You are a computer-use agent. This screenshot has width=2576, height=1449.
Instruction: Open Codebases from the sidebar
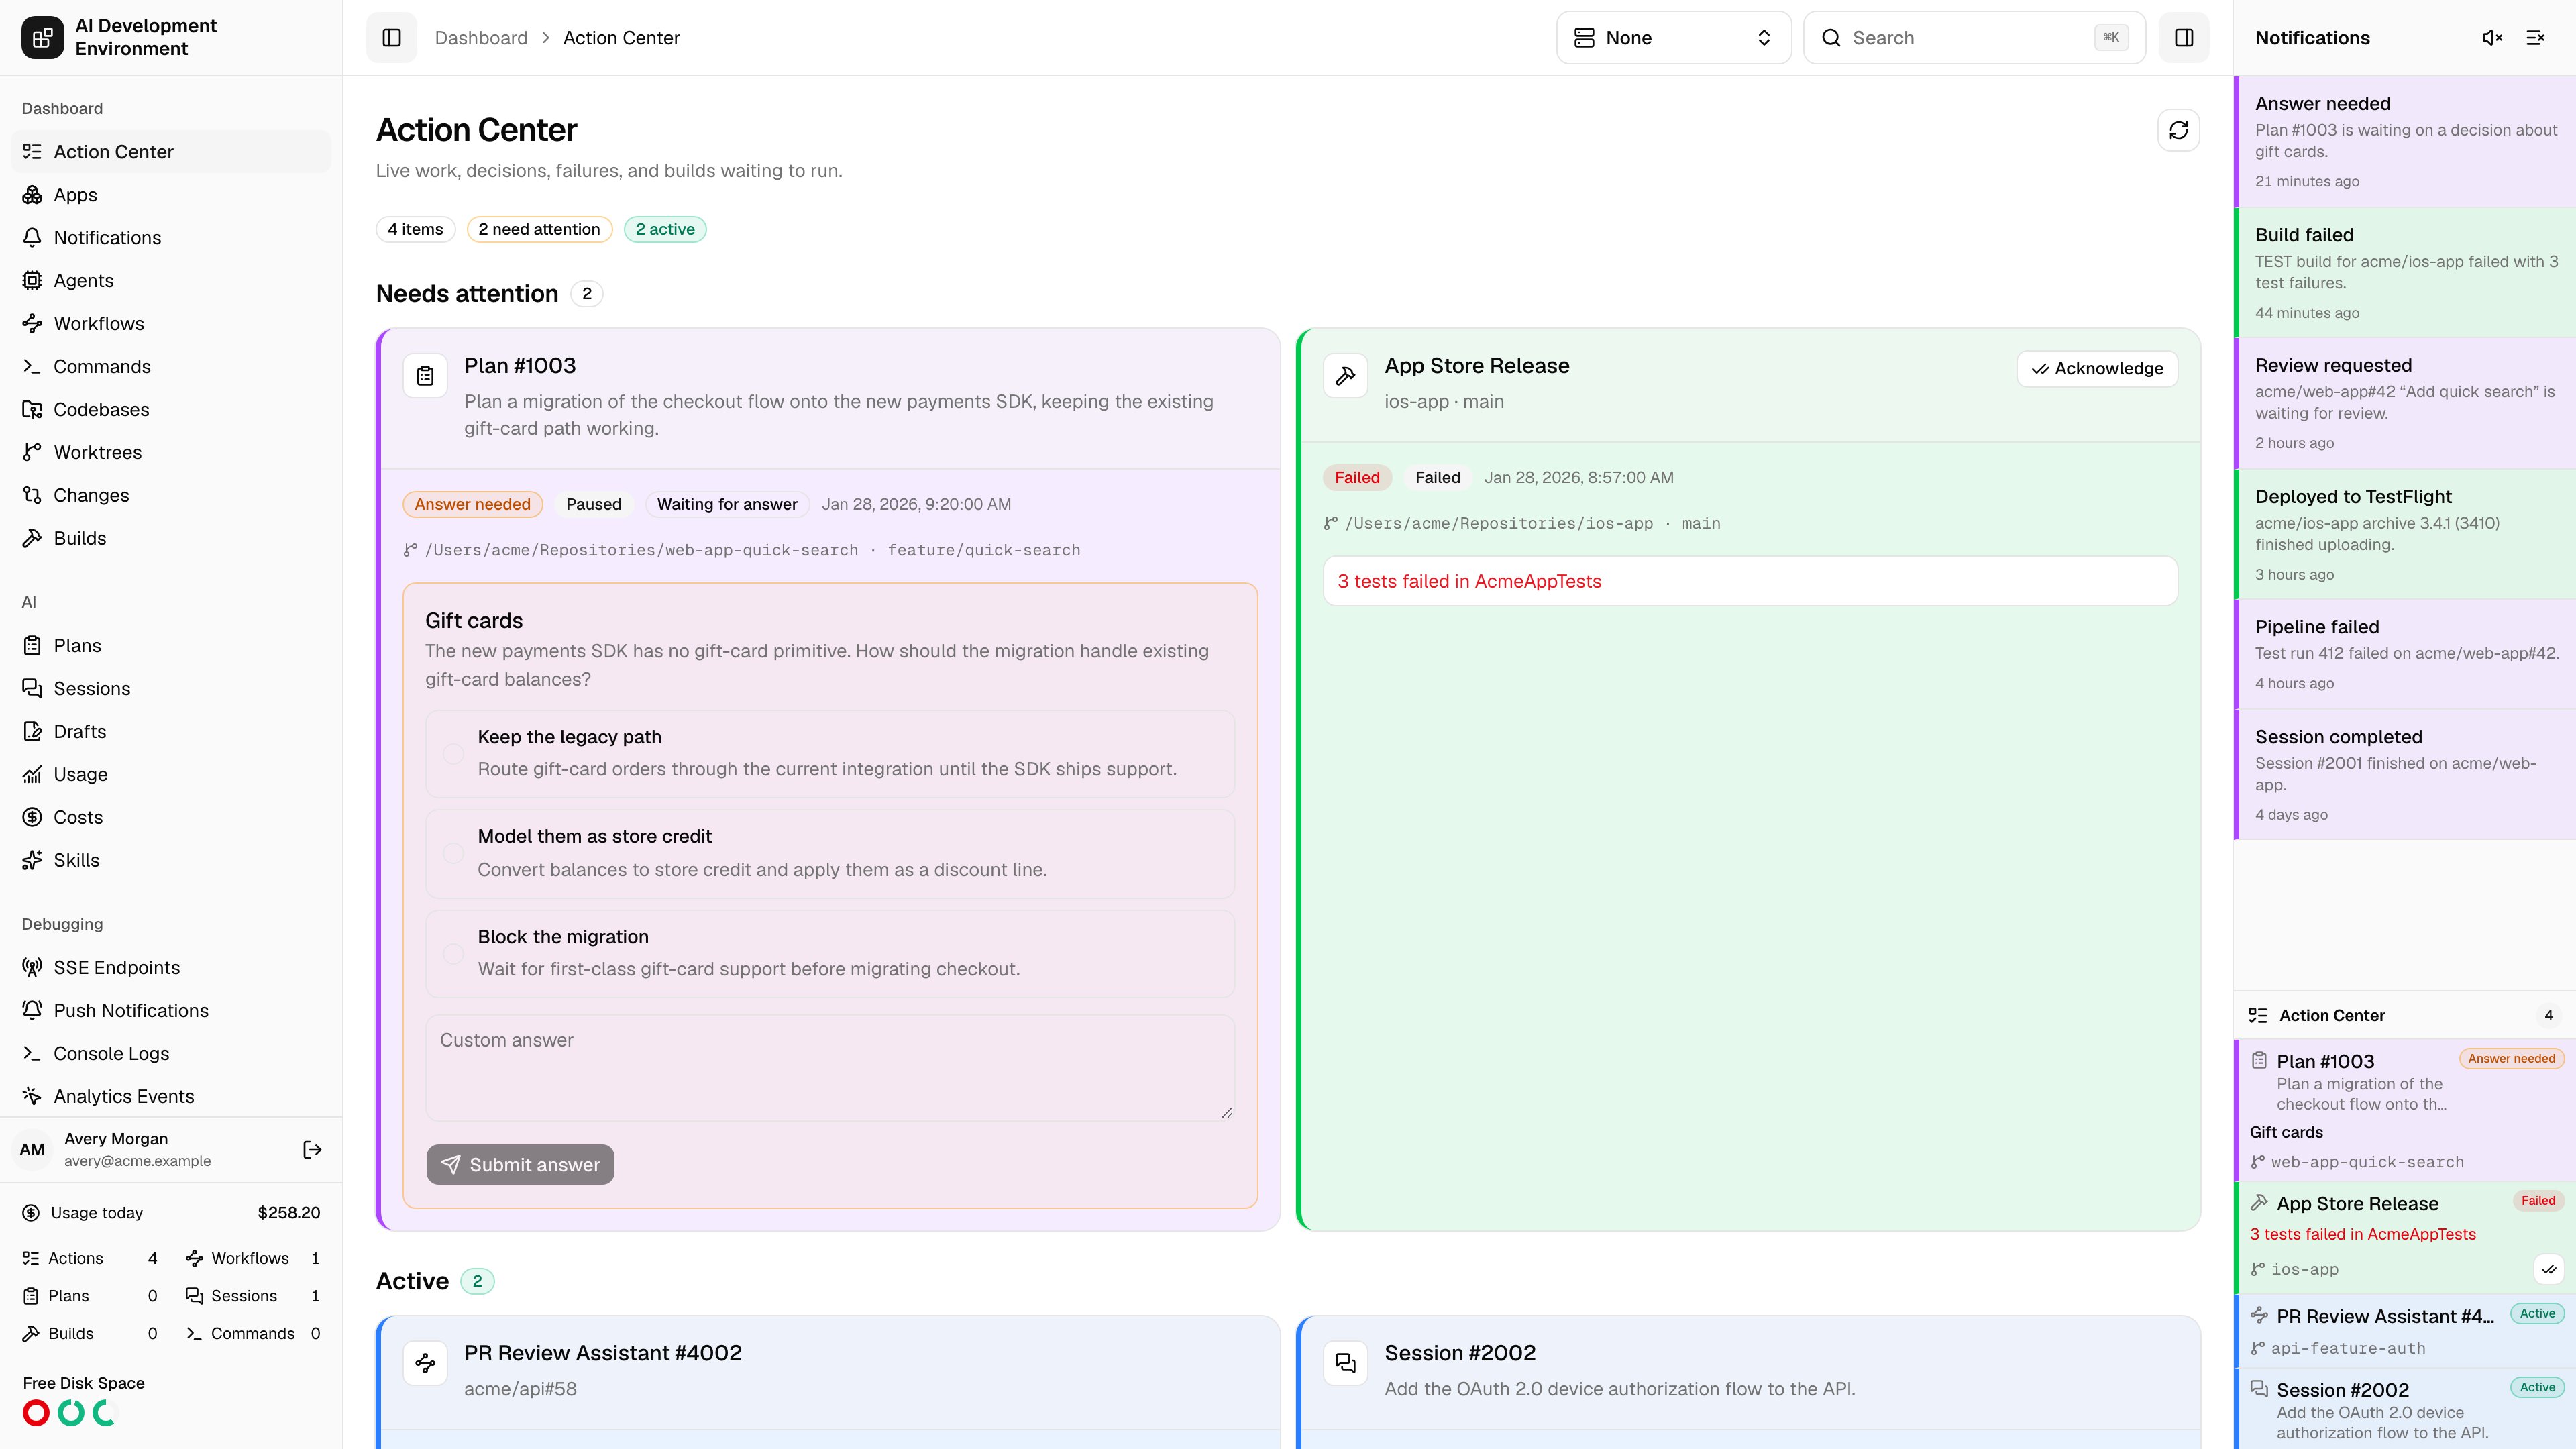click(x=171, y=410)
